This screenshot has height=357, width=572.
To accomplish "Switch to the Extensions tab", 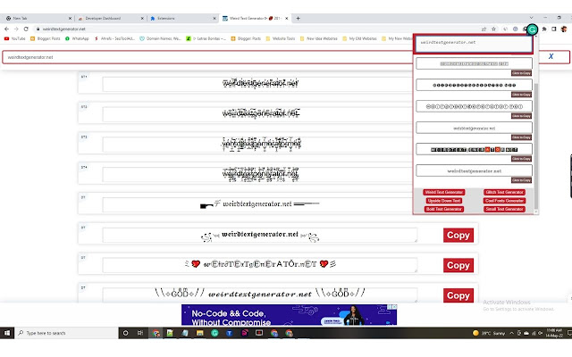I will click(182, 18).
